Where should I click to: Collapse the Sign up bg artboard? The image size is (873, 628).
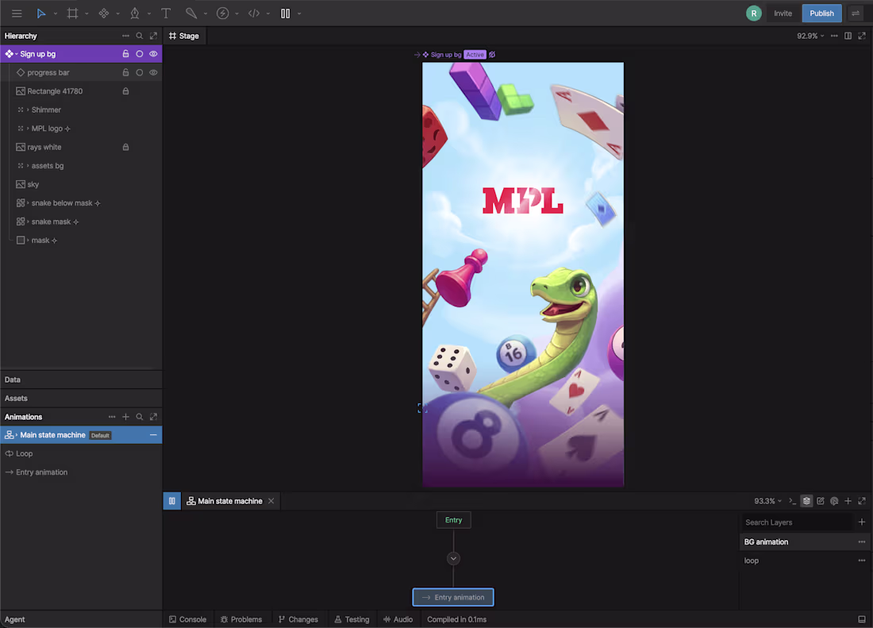click(x=17, y=54)
